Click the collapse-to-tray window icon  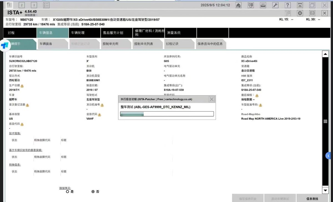[x=300, y=5]
